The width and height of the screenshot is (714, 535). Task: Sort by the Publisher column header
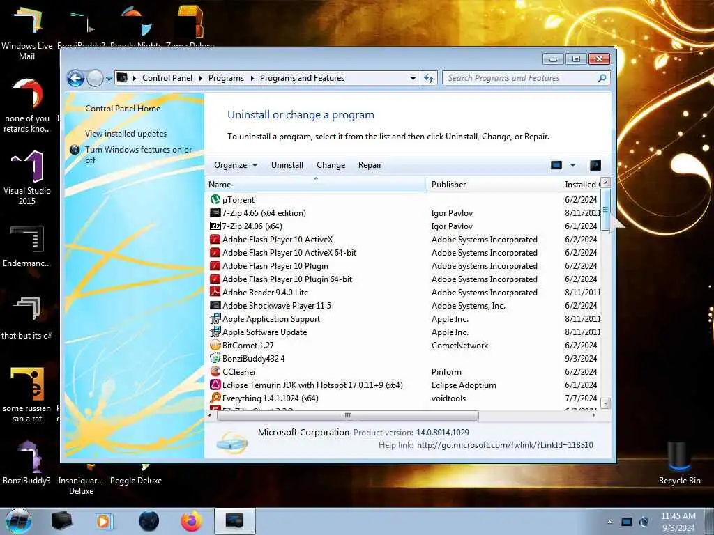pos(494,184)
